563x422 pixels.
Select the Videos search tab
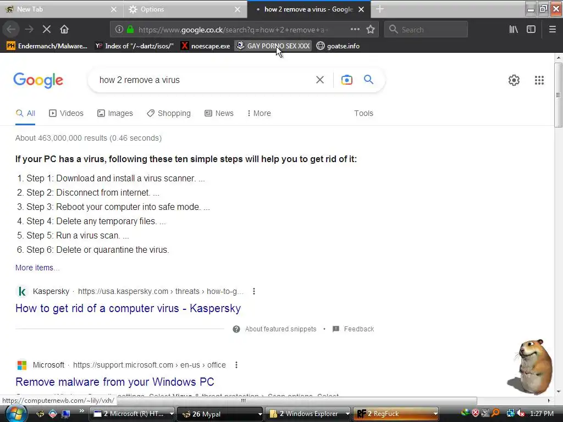pos(66,113)
